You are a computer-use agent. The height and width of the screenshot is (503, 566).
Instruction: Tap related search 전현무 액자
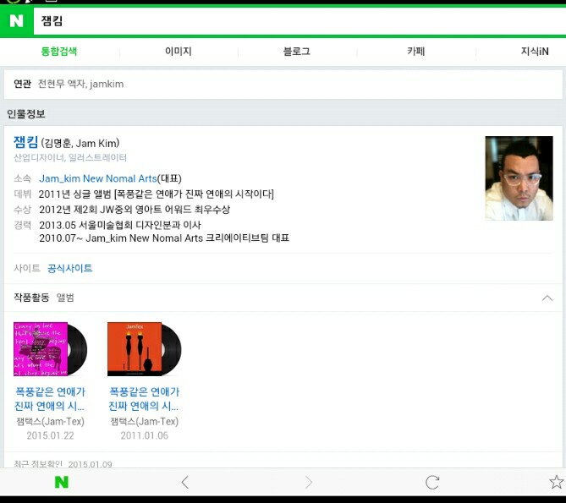pyautogui.click(x=63, y=84)
